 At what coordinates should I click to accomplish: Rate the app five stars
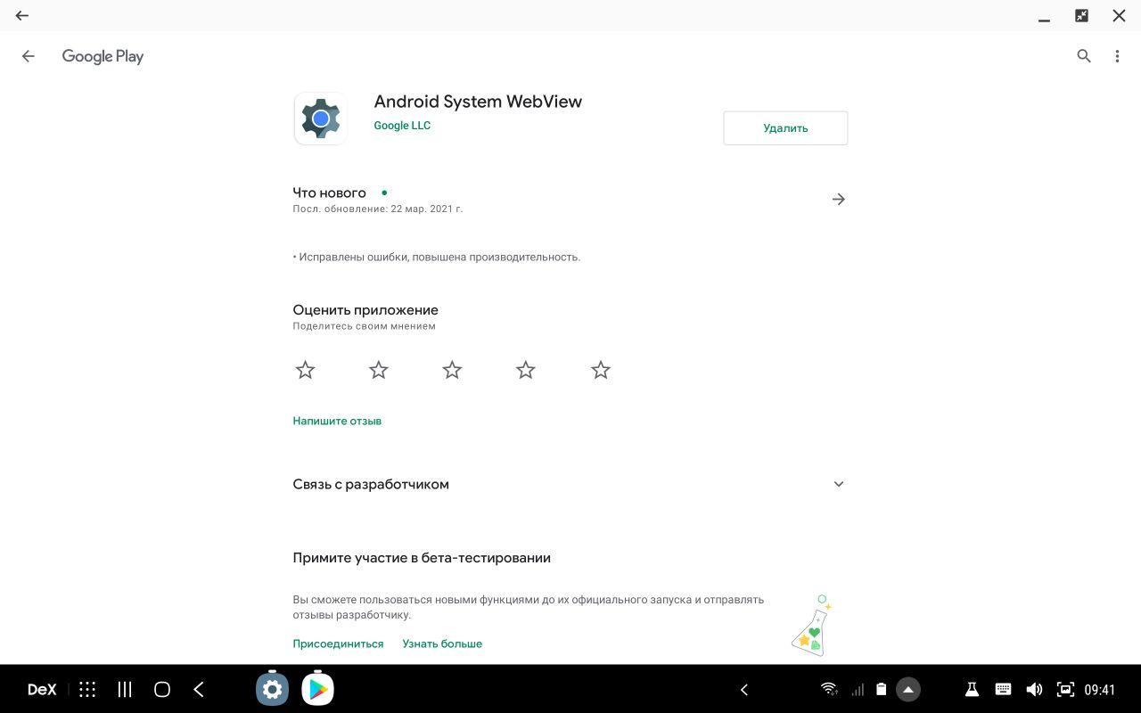click(601, 370)
